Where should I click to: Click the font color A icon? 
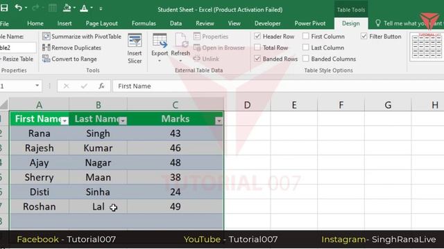click(x=84, y=8)
